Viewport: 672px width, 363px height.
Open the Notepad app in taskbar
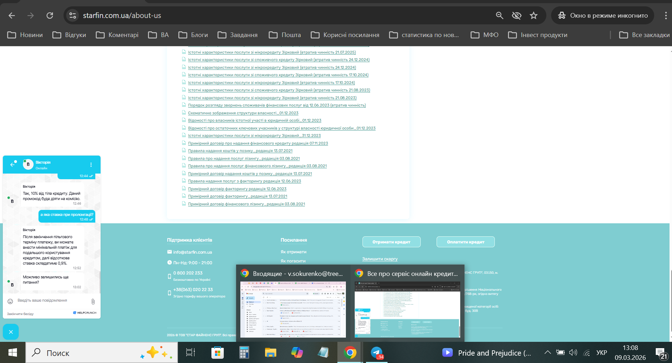(323, 352)
